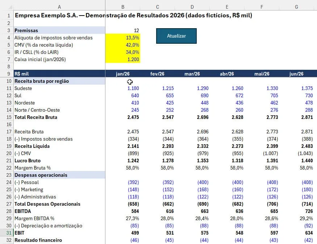Select Sudeste revenue for jan/26, 1.180
The height and width of the screenshot is (244, 317).
point(123,88)
